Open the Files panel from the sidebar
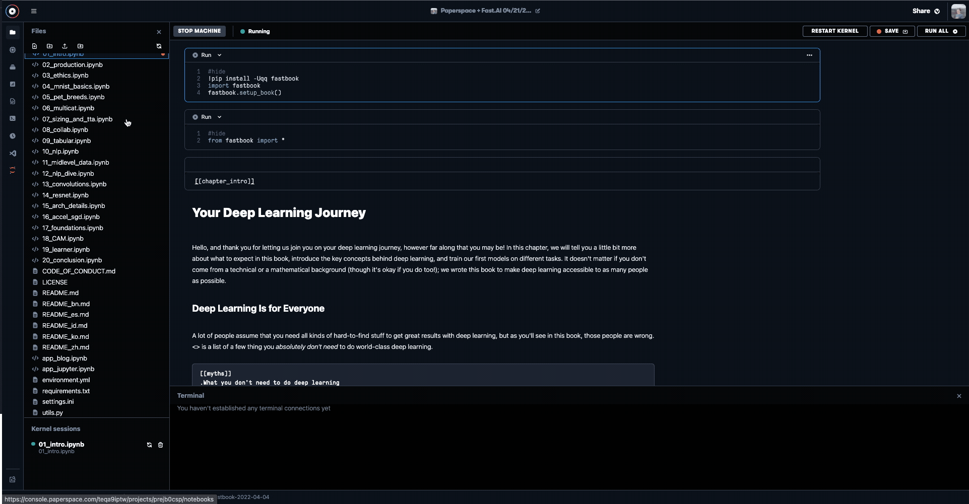Screen dimensions: 969x504 13,32
